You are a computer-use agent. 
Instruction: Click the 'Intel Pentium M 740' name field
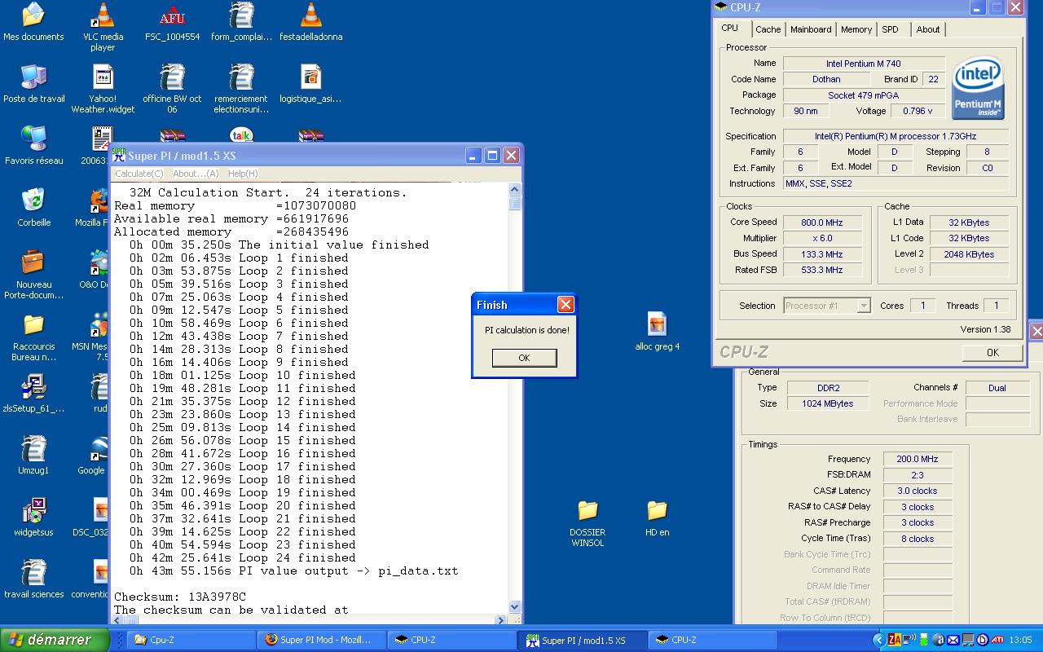(x=864, y=64)
